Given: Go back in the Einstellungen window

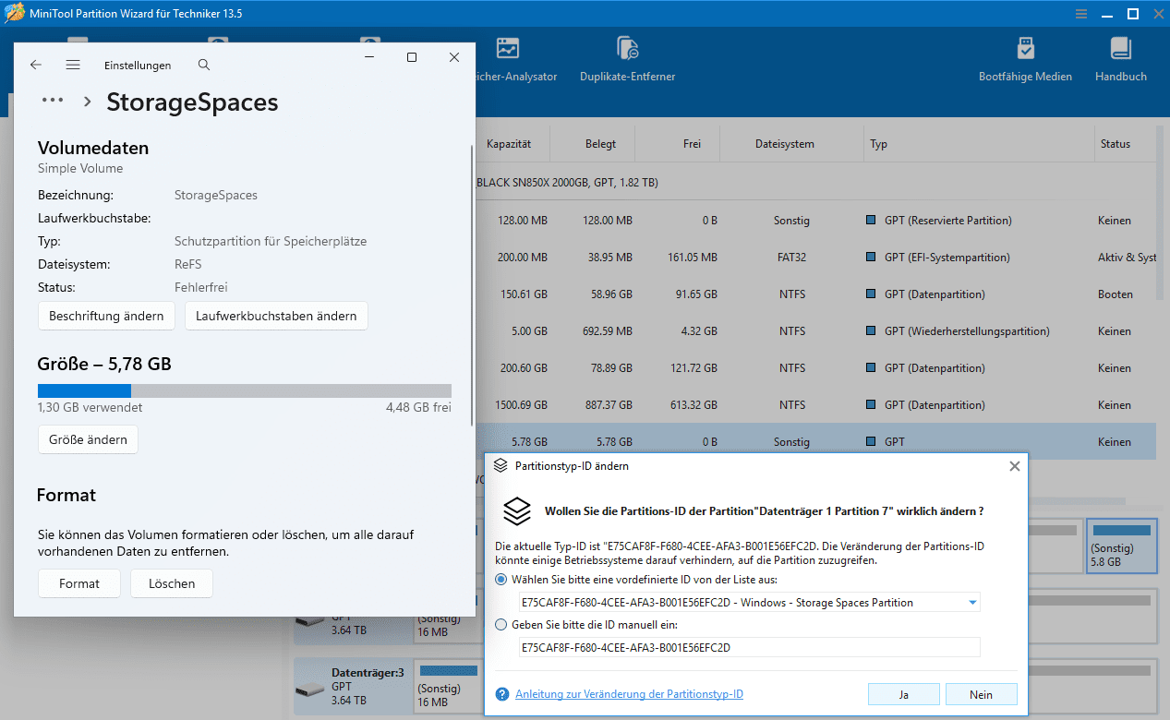Looking at the screenshot, I should pyautogui.click(x=36, y=65).
